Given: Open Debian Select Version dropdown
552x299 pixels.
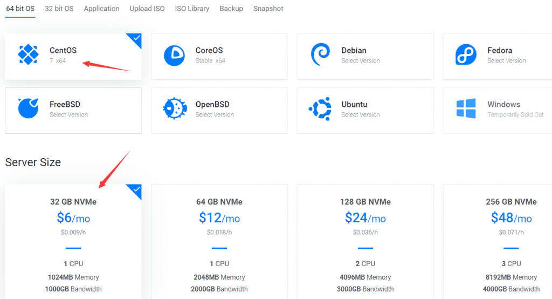Looking at the screenshot, I should tap(361, 60).
